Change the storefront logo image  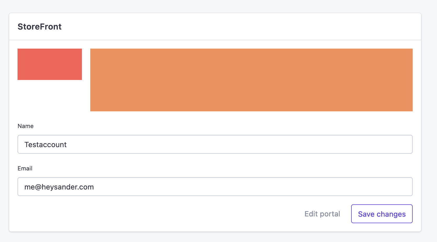pyautogui.click(x=50, y=64)
